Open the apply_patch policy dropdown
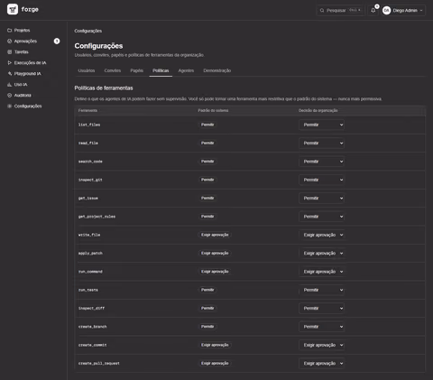This screenshot has height=380, width=433. coord(321,253)
